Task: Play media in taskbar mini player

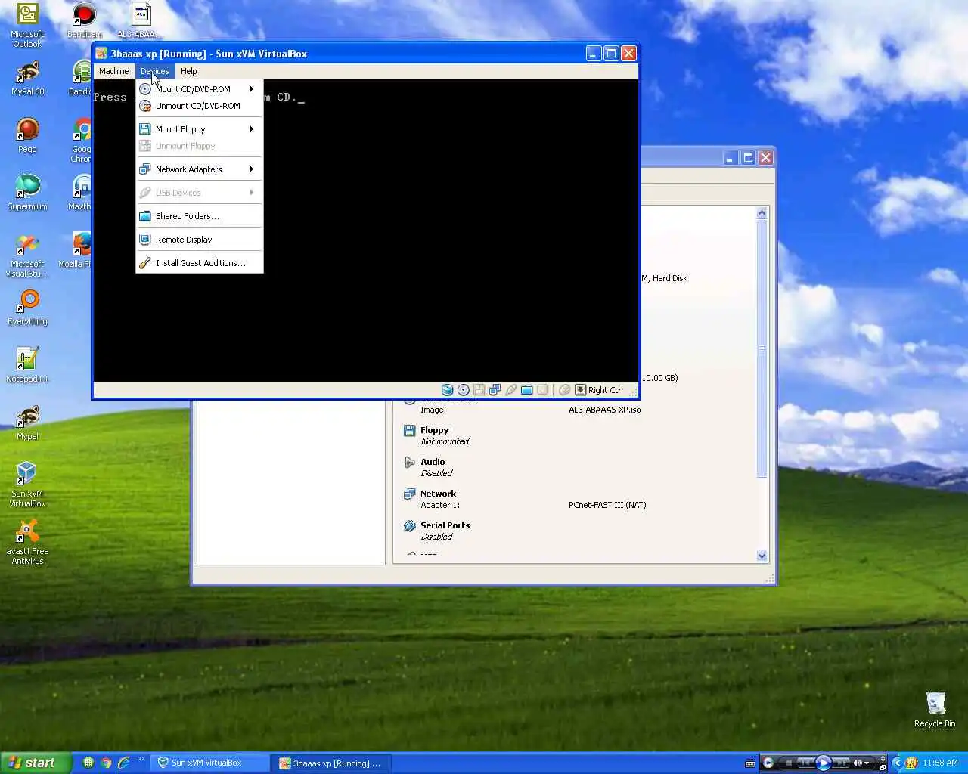Action: [x=824, y=763]
